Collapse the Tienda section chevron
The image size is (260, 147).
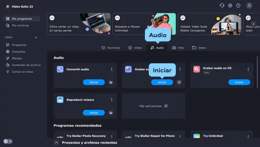point(36,38)
